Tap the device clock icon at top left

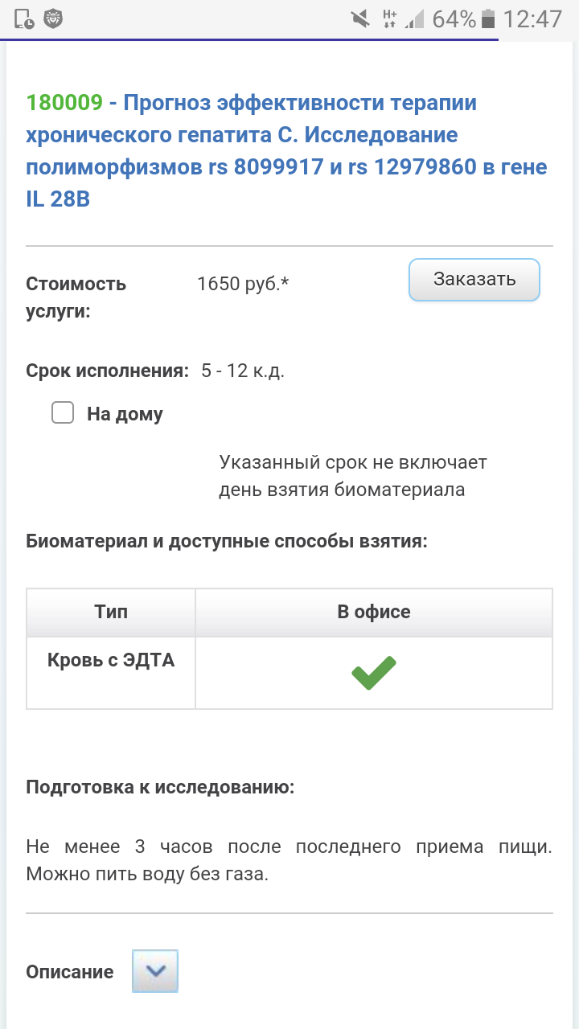coord(24,19)
